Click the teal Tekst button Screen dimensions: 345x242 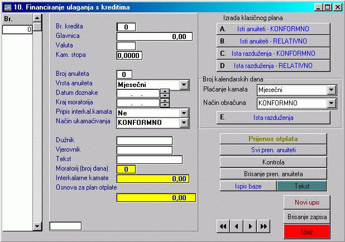(x=301, y=186)
